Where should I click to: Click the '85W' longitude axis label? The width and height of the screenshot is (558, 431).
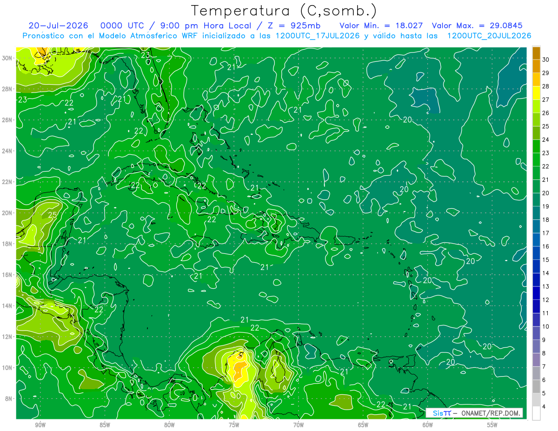(x=105, y=425)
